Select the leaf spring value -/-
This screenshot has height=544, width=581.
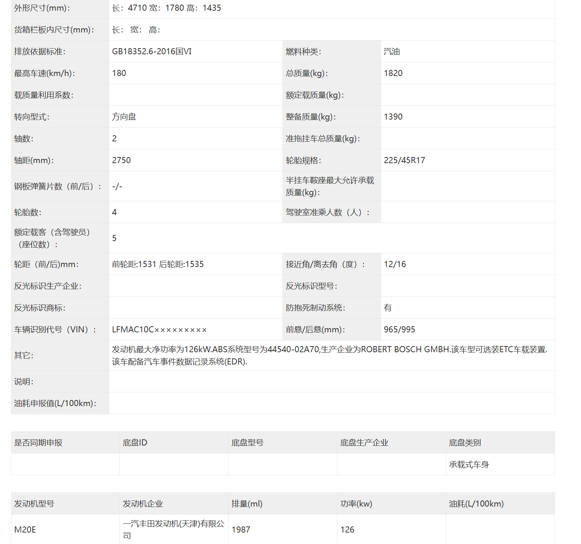click(117, 186)
